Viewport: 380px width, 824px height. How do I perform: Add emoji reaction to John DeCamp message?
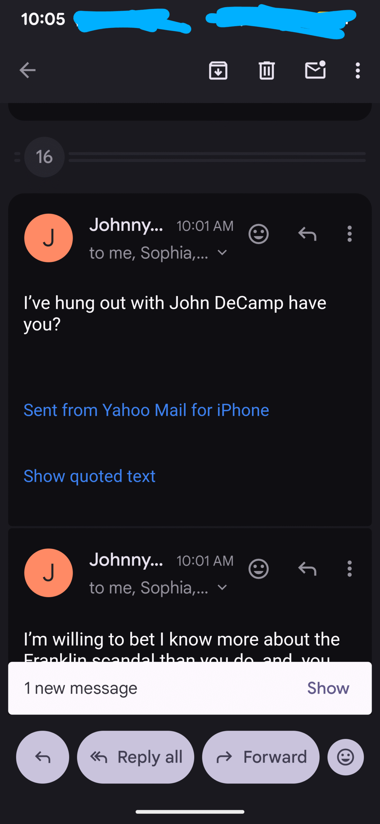(x=258, y=234)
